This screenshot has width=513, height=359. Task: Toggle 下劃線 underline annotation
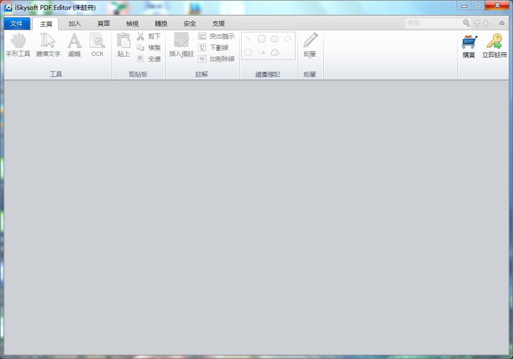tap(213, 48)
